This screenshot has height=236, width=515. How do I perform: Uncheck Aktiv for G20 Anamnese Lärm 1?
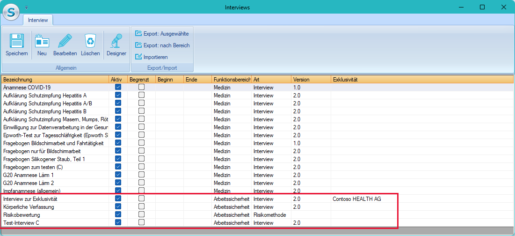(118, 175)
